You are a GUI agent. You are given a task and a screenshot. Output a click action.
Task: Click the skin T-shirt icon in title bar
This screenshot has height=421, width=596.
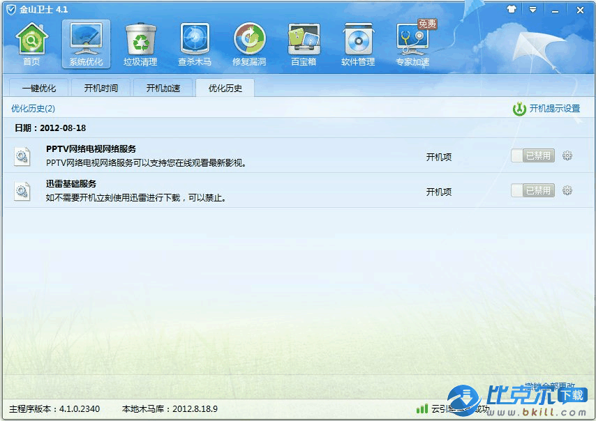[x=512, y=9]
